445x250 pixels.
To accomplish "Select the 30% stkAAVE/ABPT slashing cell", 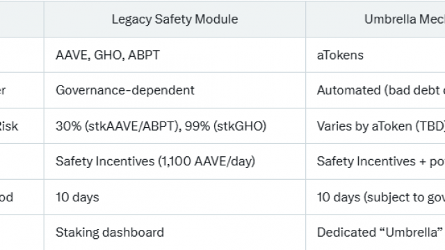I will point(175,126).
